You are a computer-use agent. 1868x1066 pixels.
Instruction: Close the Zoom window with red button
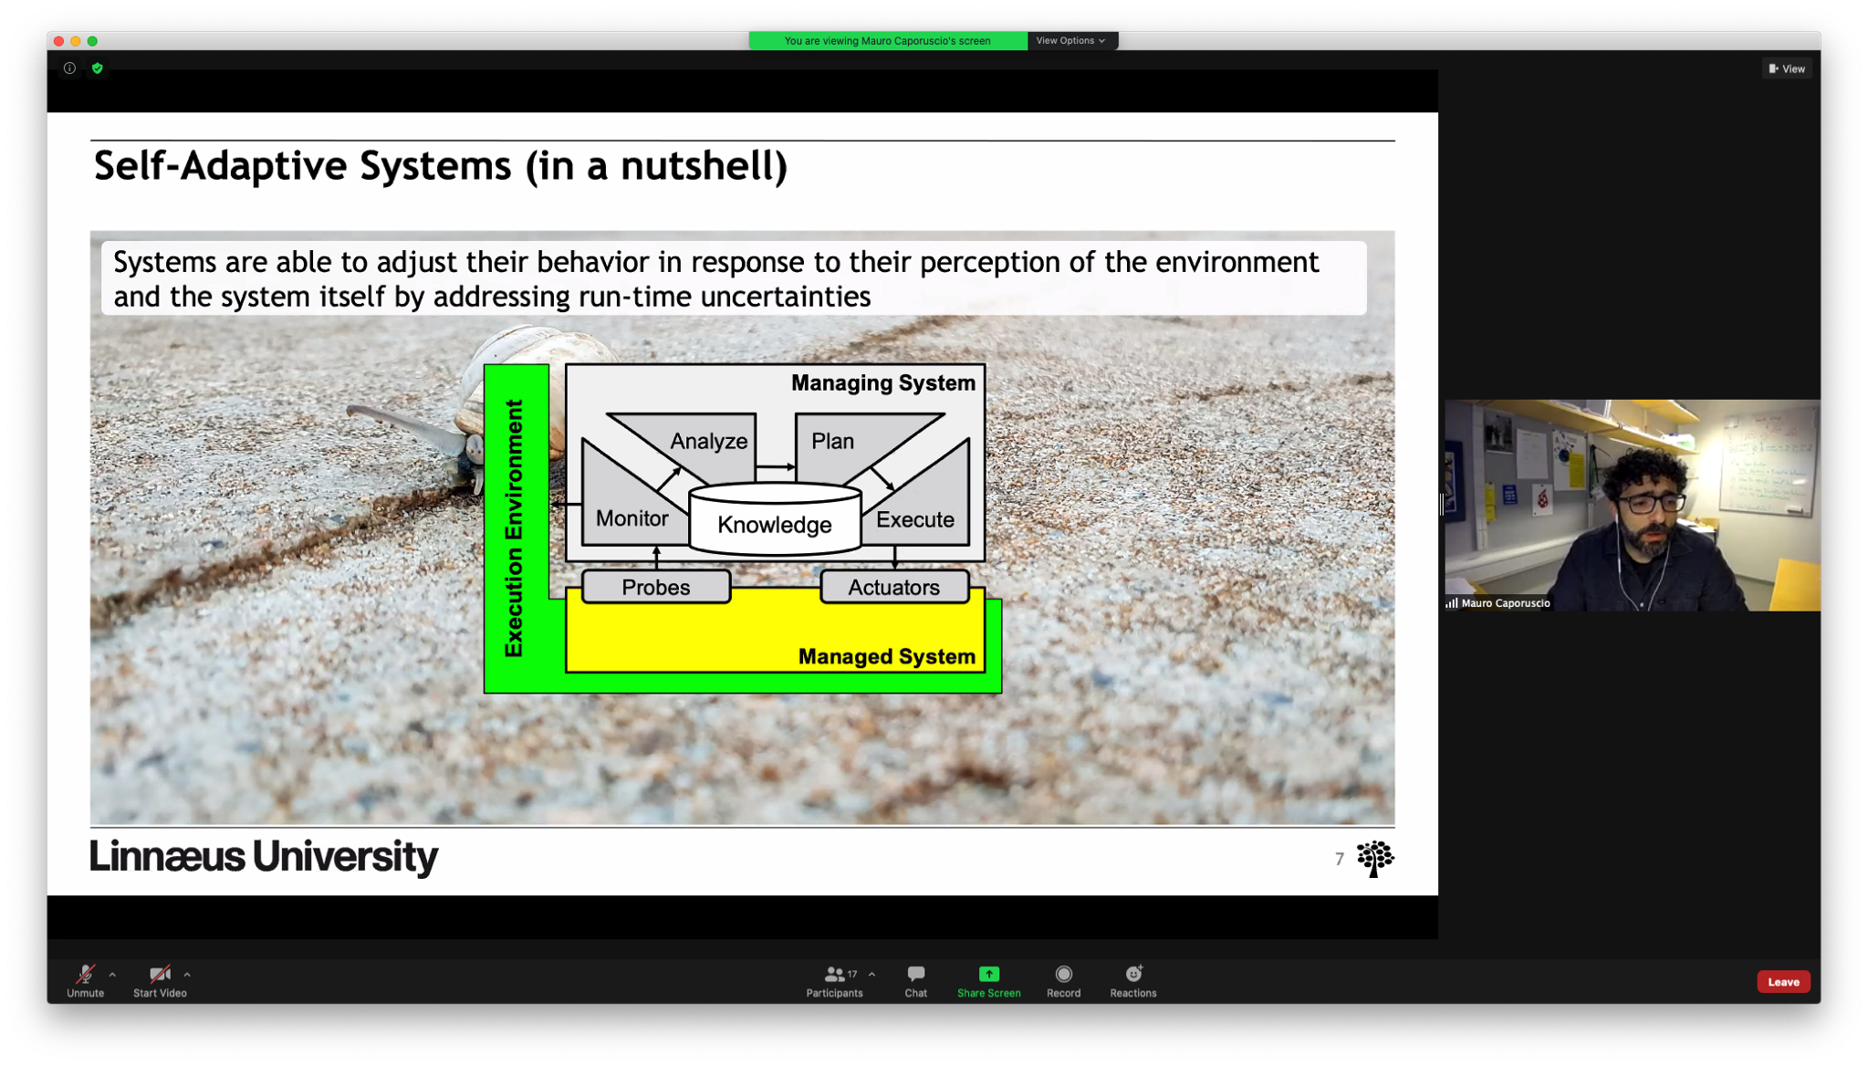(x=59, y=41)
